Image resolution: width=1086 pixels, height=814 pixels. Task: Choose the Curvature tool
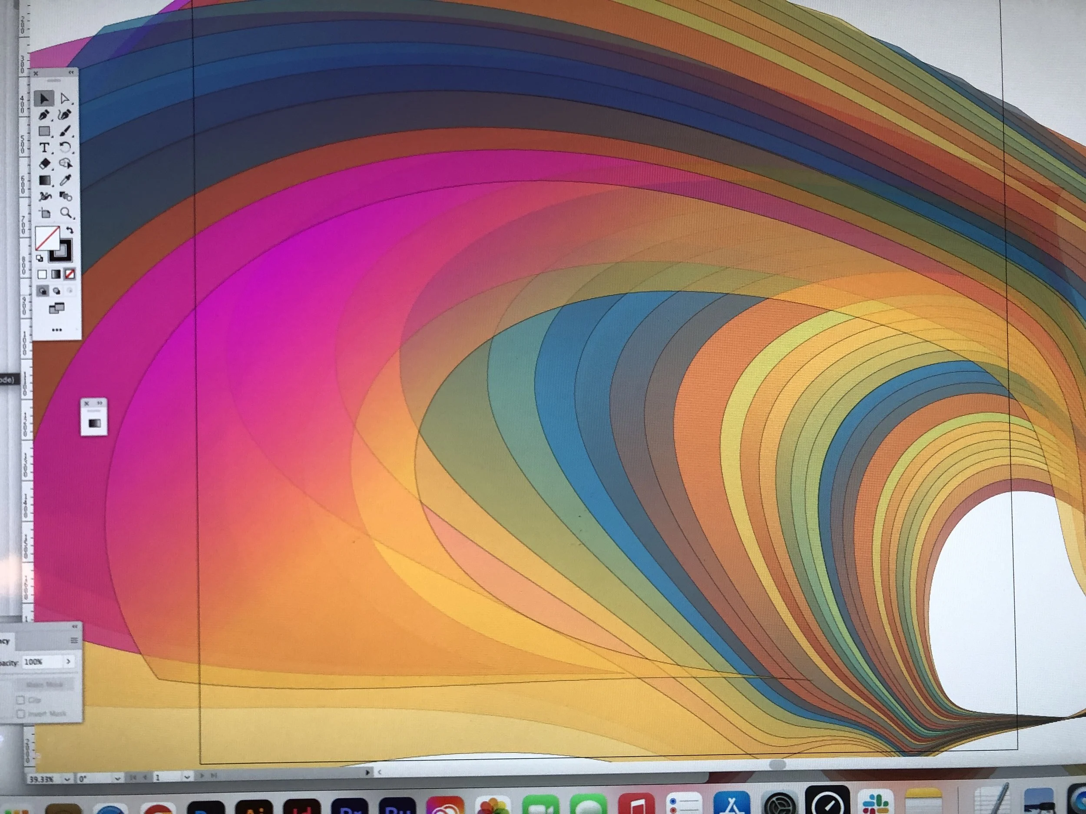(x=64, y=115)
